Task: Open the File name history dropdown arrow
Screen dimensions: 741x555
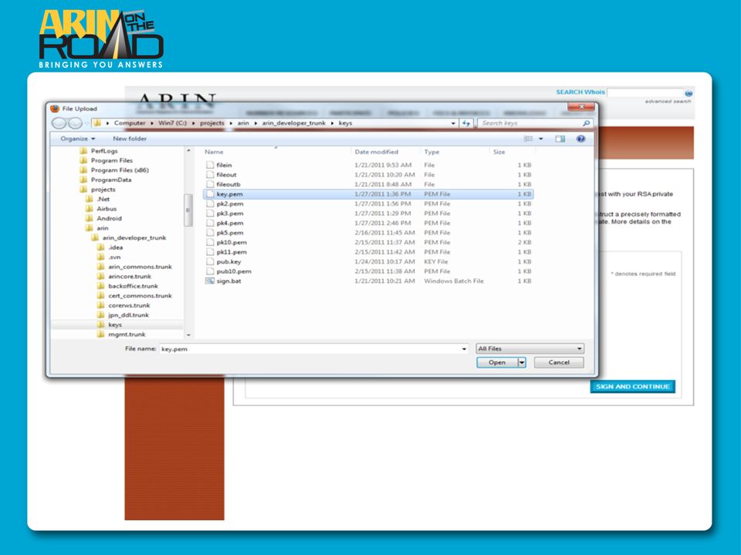Action: 464,349
